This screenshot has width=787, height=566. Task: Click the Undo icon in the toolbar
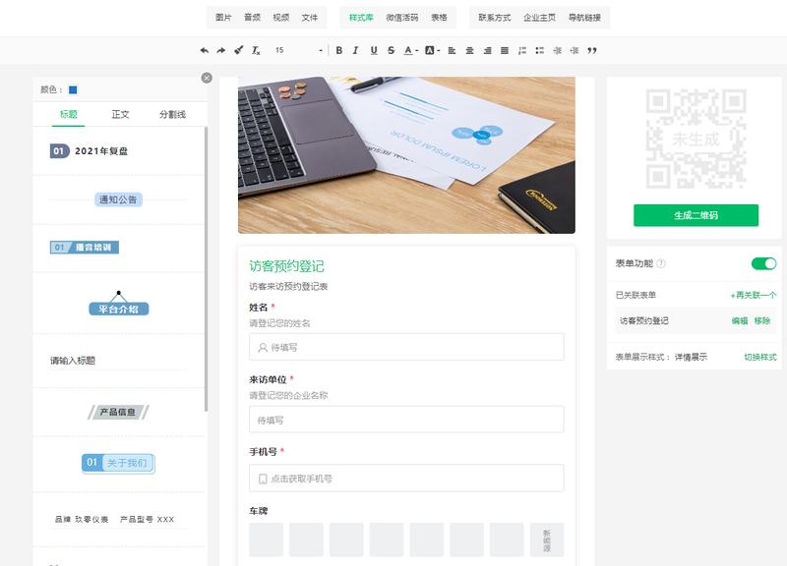pos(207,49)
